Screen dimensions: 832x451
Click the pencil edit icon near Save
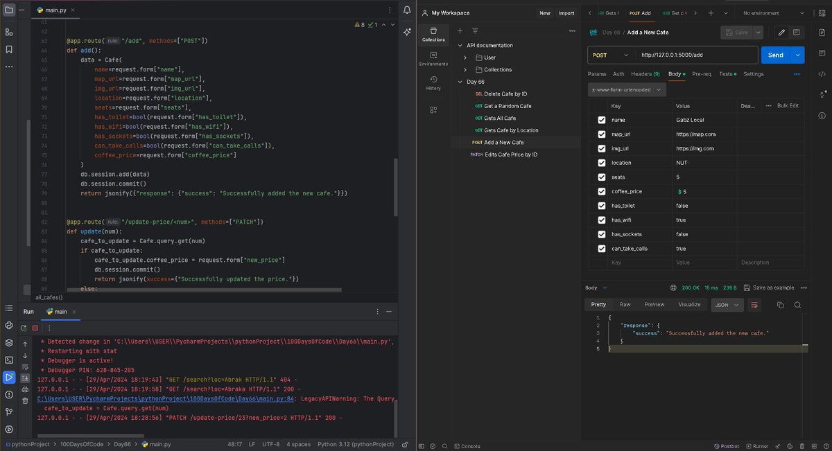[781, 32]
